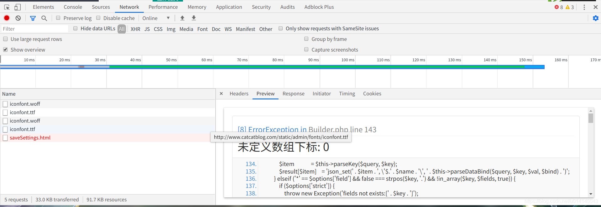Screen dimensions: 601x207
Task: Open the Memory tab
Action: tap(197, 7)
